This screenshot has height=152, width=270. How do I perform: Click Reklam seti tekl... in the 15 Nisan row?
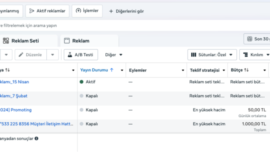click(x=207, y=82)
